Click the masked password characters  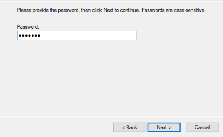pyautogui.click(x=29, y=35)
